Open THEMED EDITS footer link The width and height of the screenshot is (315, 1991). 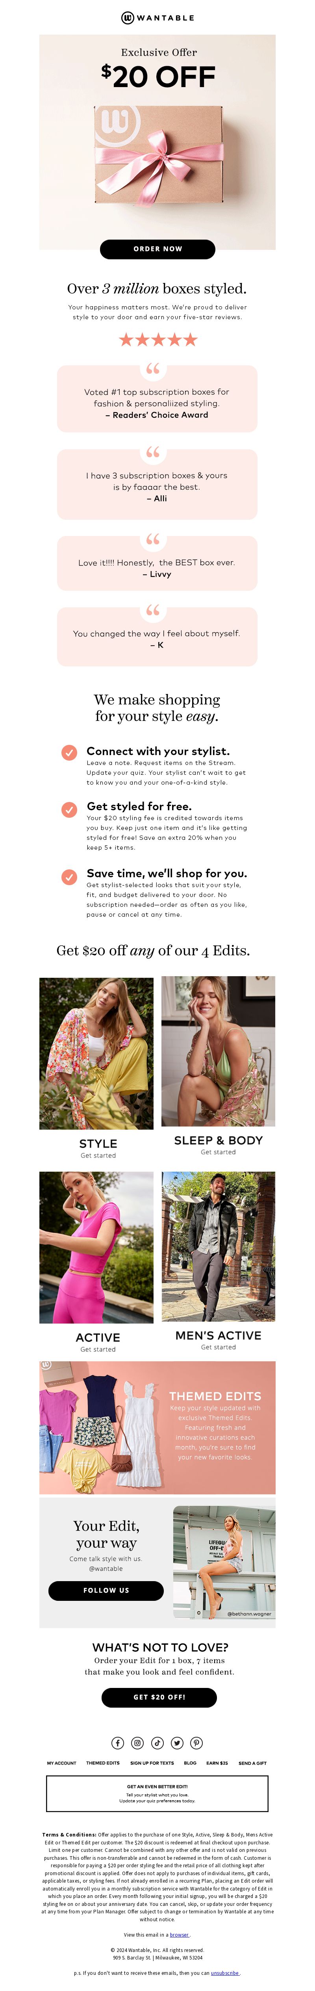coord(103,1763)
